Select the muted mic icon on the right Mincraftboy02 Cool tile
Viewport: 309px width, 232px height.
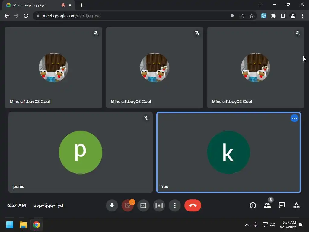click(298, 33)
